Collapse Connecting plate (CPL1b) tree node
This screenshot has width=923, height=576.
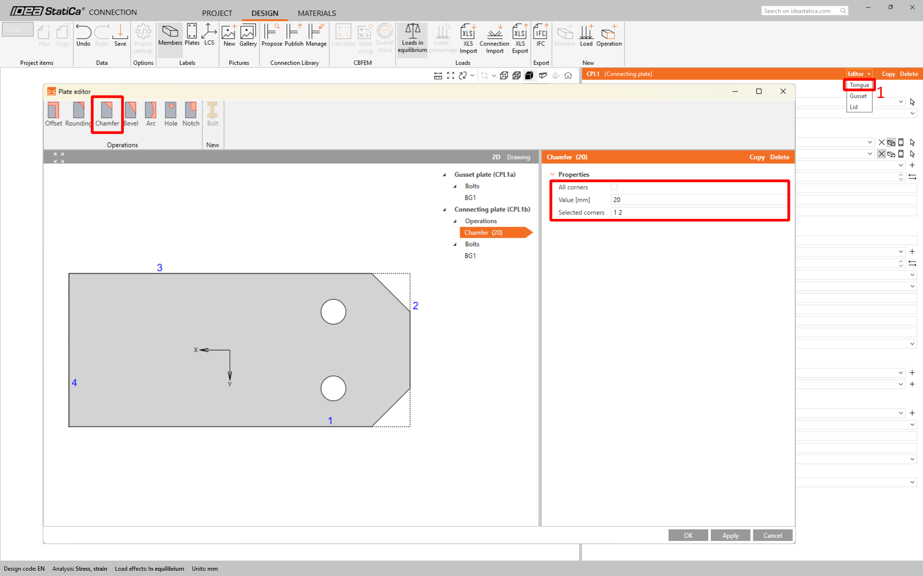point(444,210)
